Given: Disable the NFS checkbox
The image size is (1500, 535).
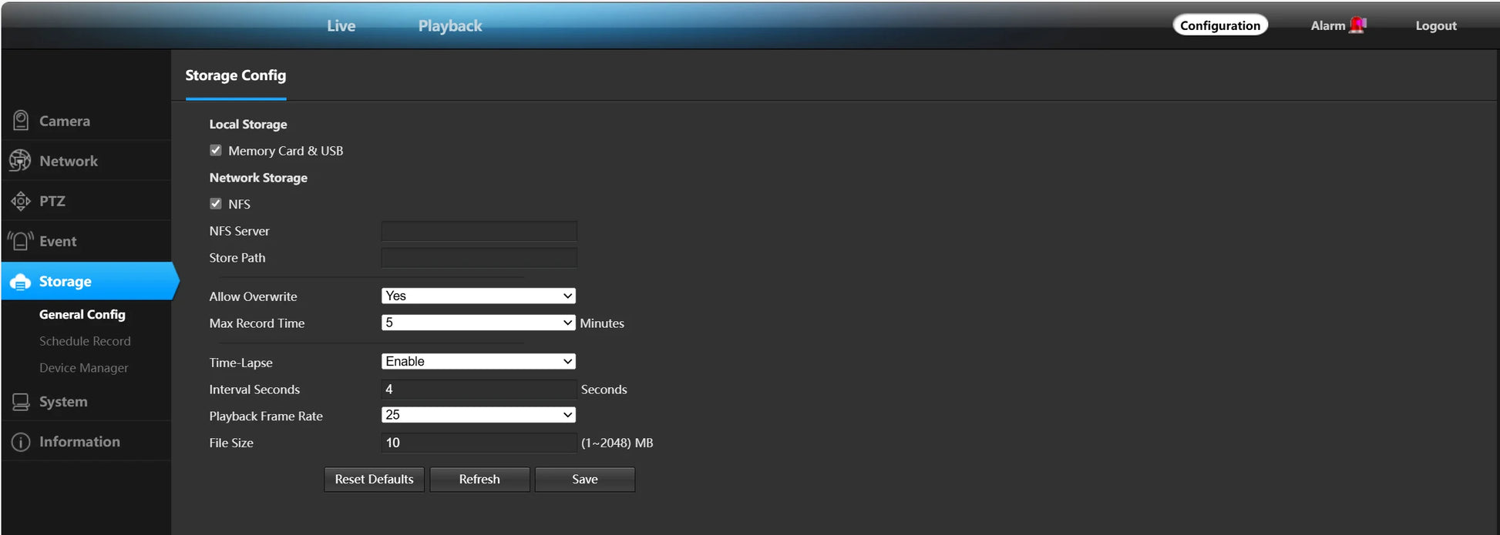Looking at the screenshot, I should coord(216,204).
